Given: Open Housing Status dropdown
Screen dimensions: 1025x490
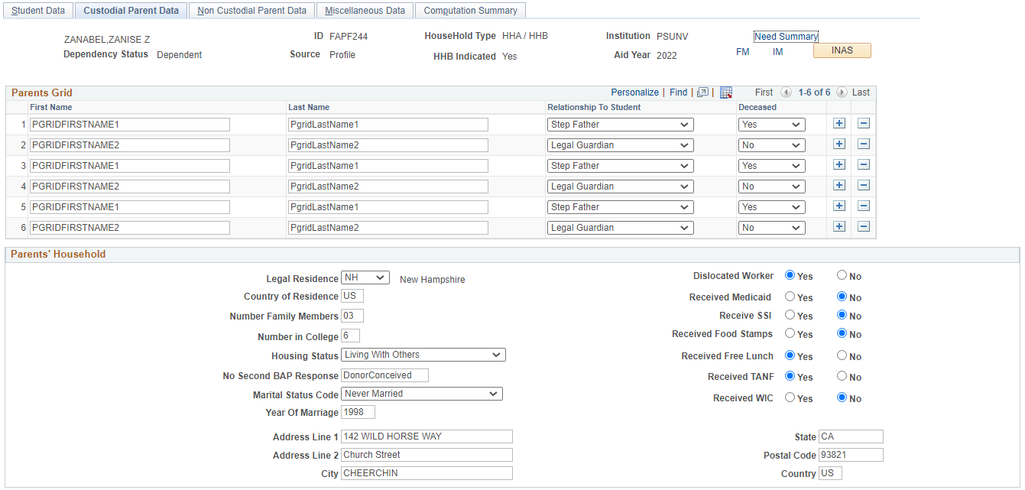Looking at the screenshot, I should coord(423,355).
